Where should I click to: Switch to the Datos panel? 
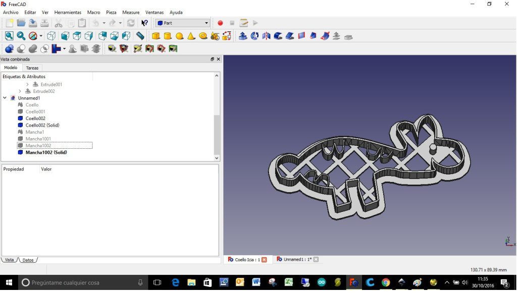(x=28, y=260)
